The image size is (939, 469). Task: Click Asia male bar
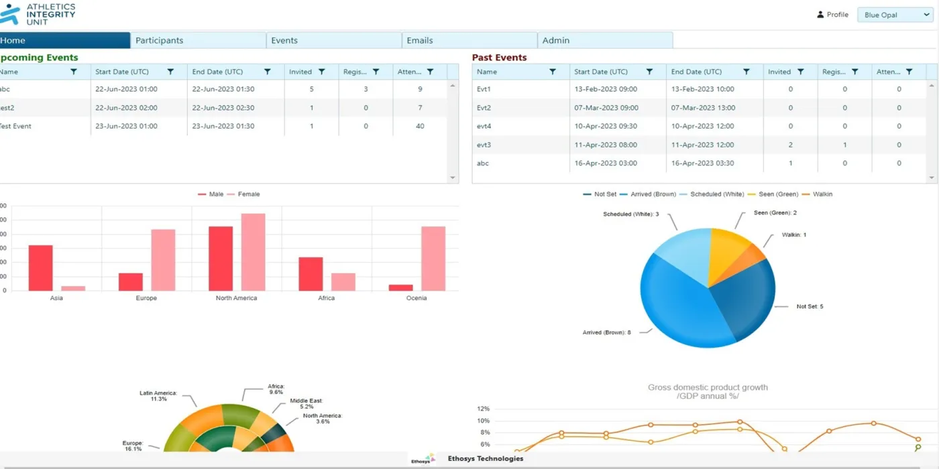tap(40, 268)
